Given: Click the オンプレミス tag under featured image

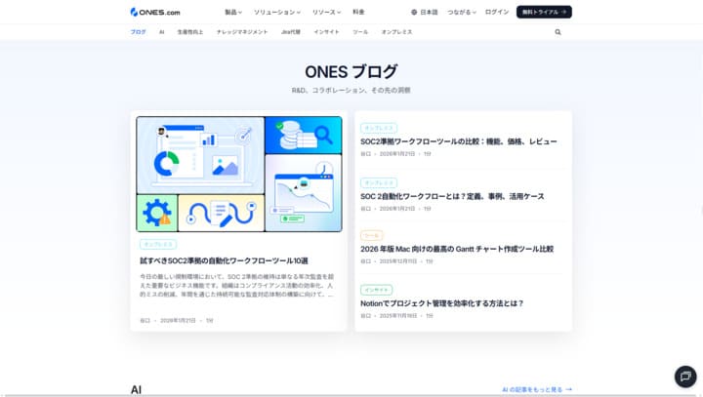Looking at the screenshot, I should point(158,244).
